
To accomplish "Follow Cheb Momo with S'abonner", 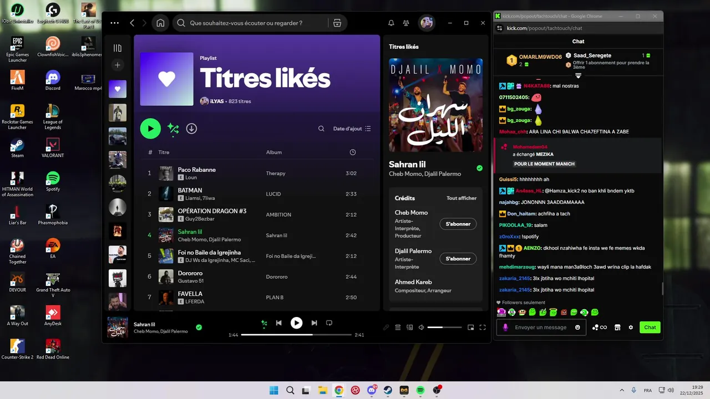I will coord(458,224).
